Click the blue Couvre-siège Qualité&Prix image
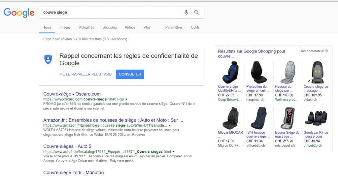The width and height of the screenshot is (338, 176). click(230, 73)
